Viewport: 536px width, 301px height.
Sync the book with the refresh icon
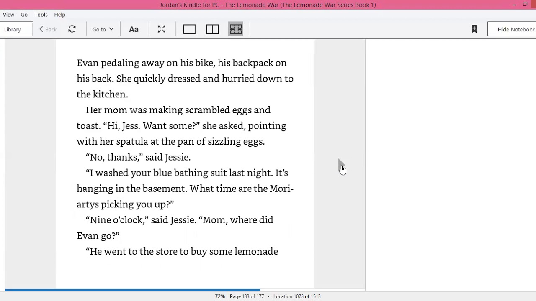[72, 29]
